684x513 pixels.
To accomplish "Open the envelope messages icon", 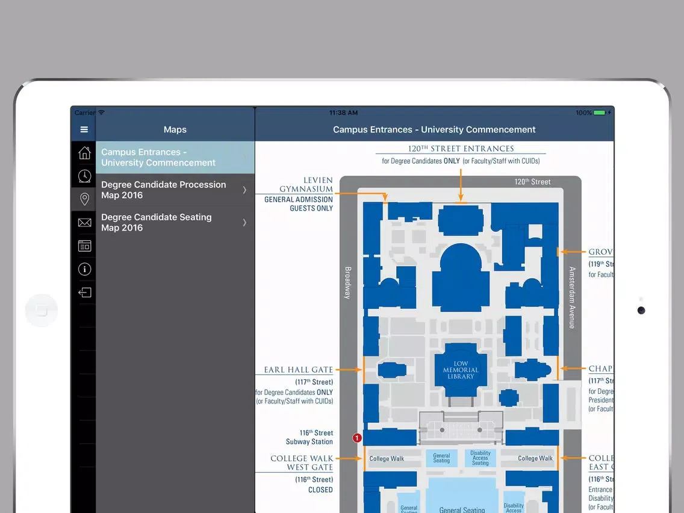I will pos(85,223).
